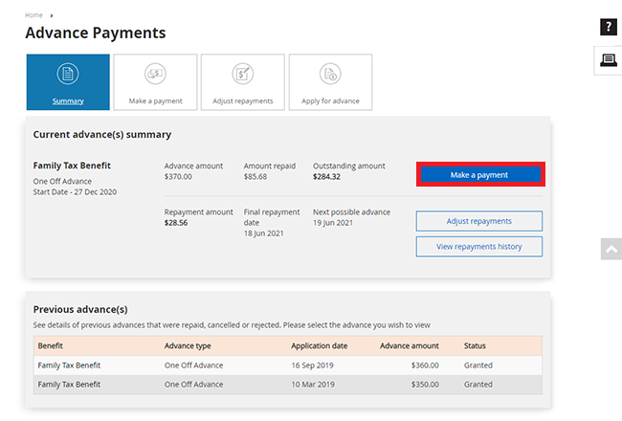Click the Application date column header
The image size is (622, 421).
pos(319,345)
